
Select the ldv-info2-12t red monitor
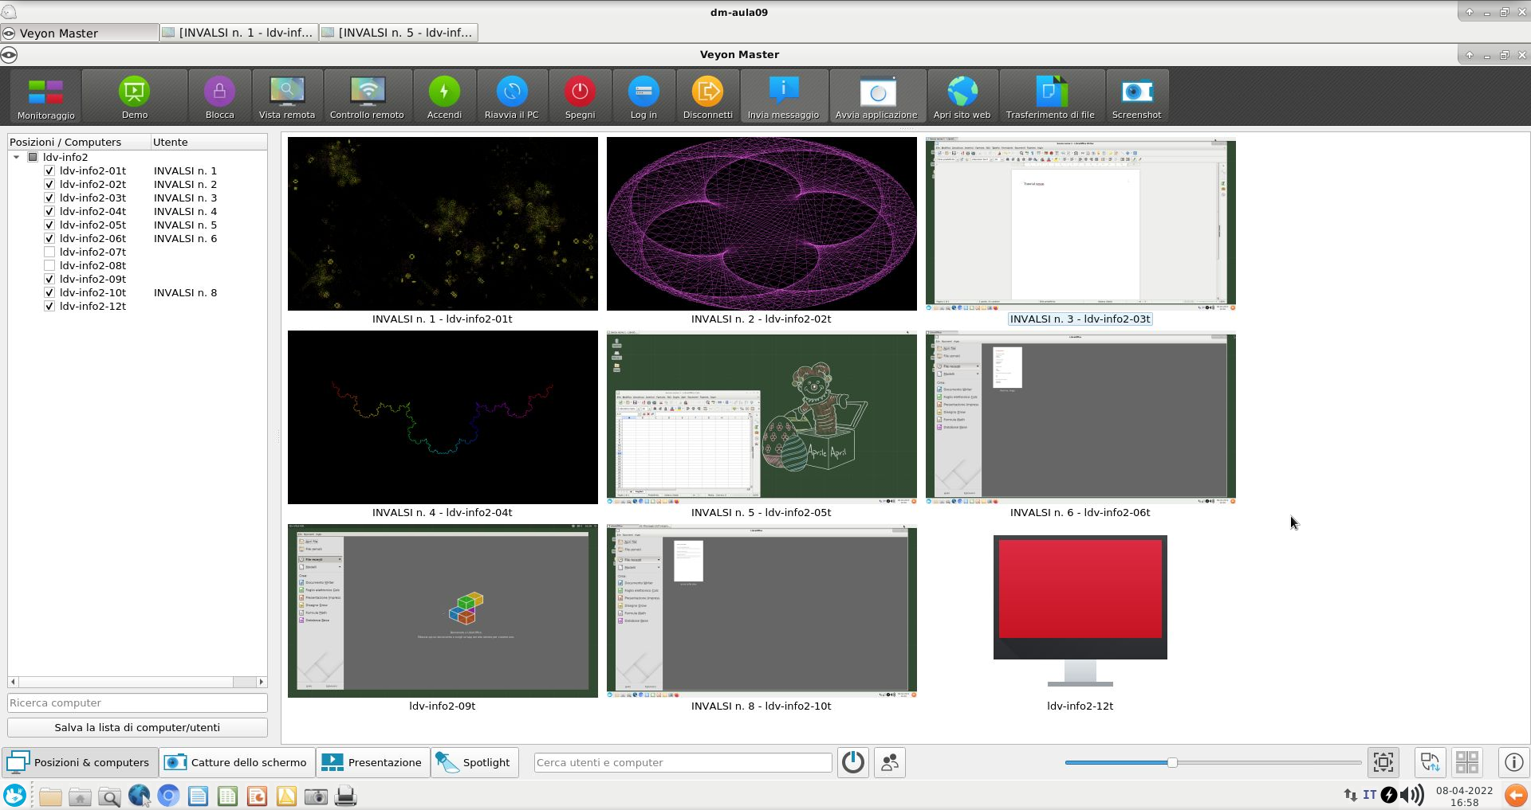click(x=1080, y=611)
